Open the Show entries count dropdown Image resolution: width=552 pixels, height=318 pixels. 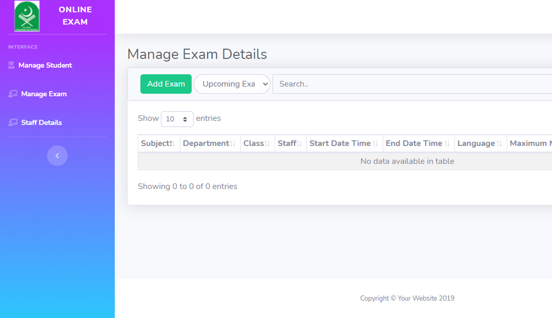[x=177, y=119]
